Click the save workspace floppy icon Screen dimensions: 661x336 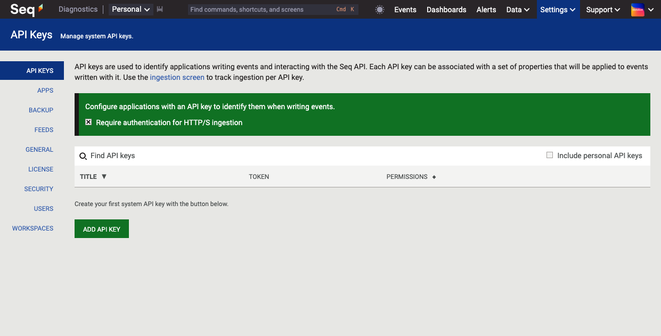(x=160, y=10)
